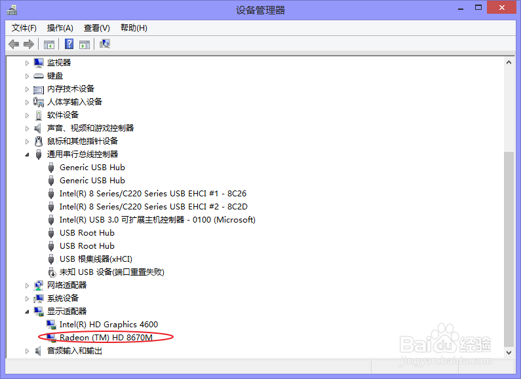
Task: Click the icon of Radeon (TM) HD 8670M
Action: [51, 338]
